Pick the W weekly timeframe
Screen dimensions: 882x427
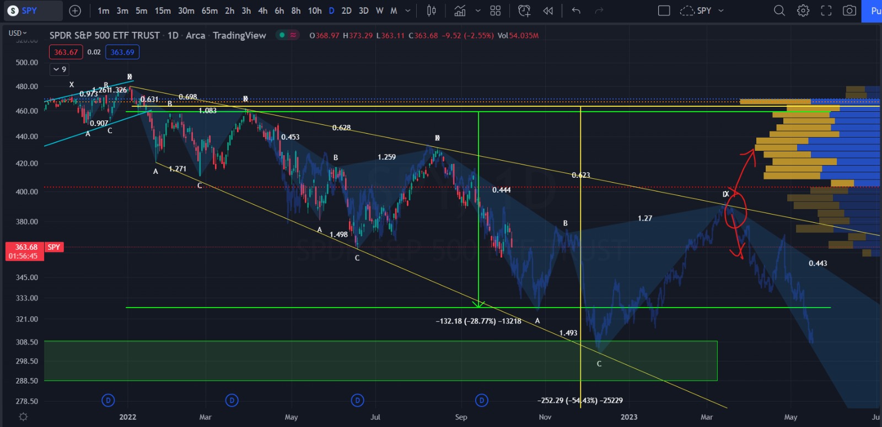click(379, 10)
